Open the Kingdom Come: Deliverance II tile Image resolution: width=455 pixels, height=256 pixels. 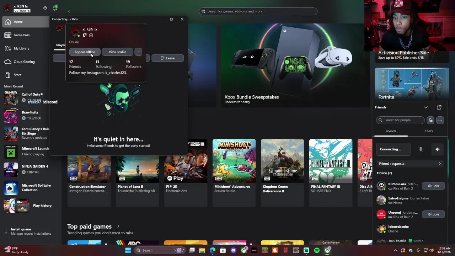tap(282, 173)
